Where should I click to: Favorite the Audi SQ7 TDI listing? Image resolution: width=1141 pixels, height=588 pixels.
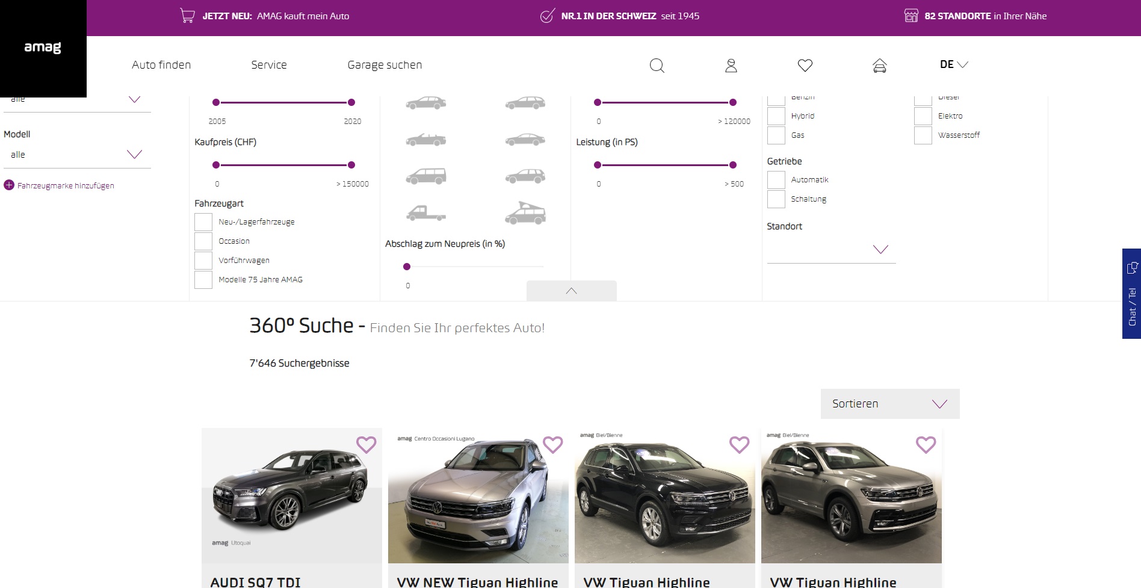[366, 445]
